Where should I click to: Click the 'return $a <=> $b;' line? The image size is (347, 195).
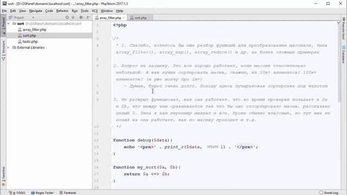point(146,174)
